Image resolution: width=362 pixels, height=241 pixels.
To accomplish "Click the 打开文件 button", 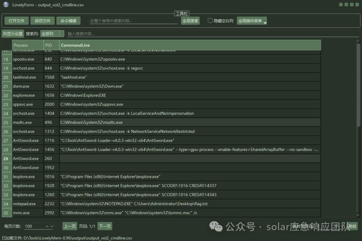I will (x=17, y=21).
